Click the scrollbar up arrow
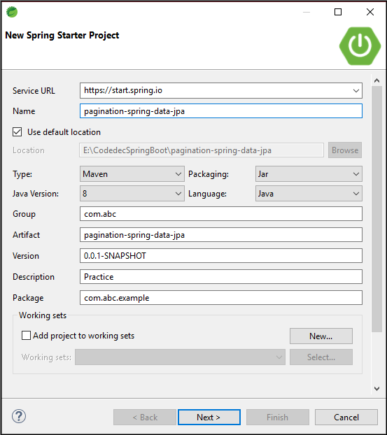 (x=377, y=80)
